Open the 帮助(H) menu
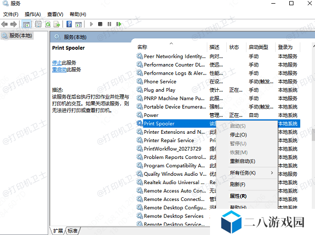 coord(78,15)
